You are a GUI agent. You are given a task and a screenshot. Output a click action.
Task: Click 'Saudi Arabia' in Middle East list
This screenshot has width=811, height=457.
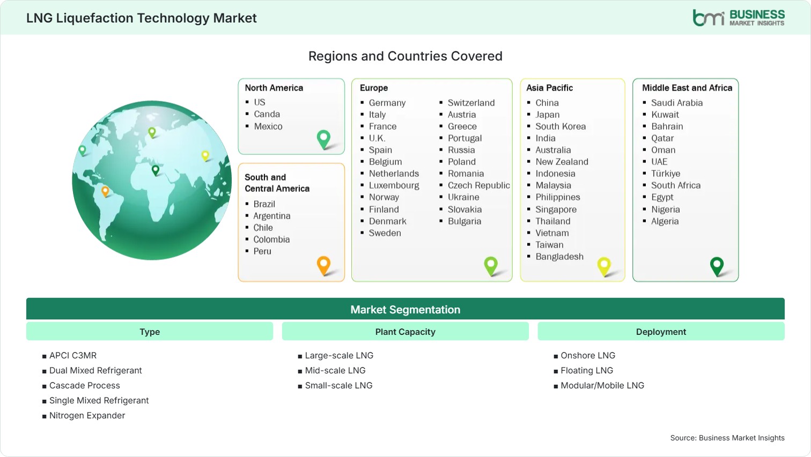click(677, 103)
